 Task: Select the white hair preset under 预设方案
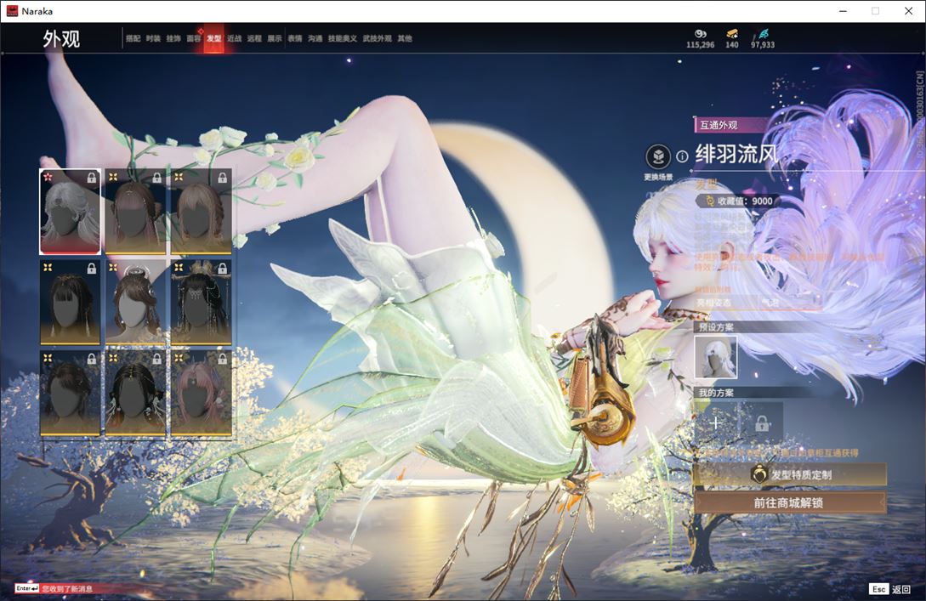click(716, 356)
